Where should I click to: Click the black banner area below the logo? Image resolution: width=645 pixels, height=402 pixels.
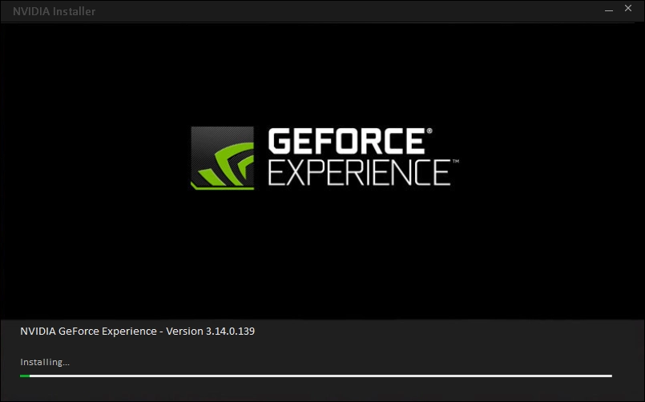pos(320,256)
